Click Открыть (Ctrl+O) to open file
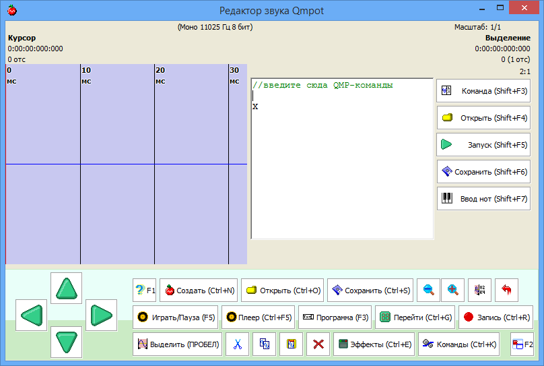 (282, 290)
